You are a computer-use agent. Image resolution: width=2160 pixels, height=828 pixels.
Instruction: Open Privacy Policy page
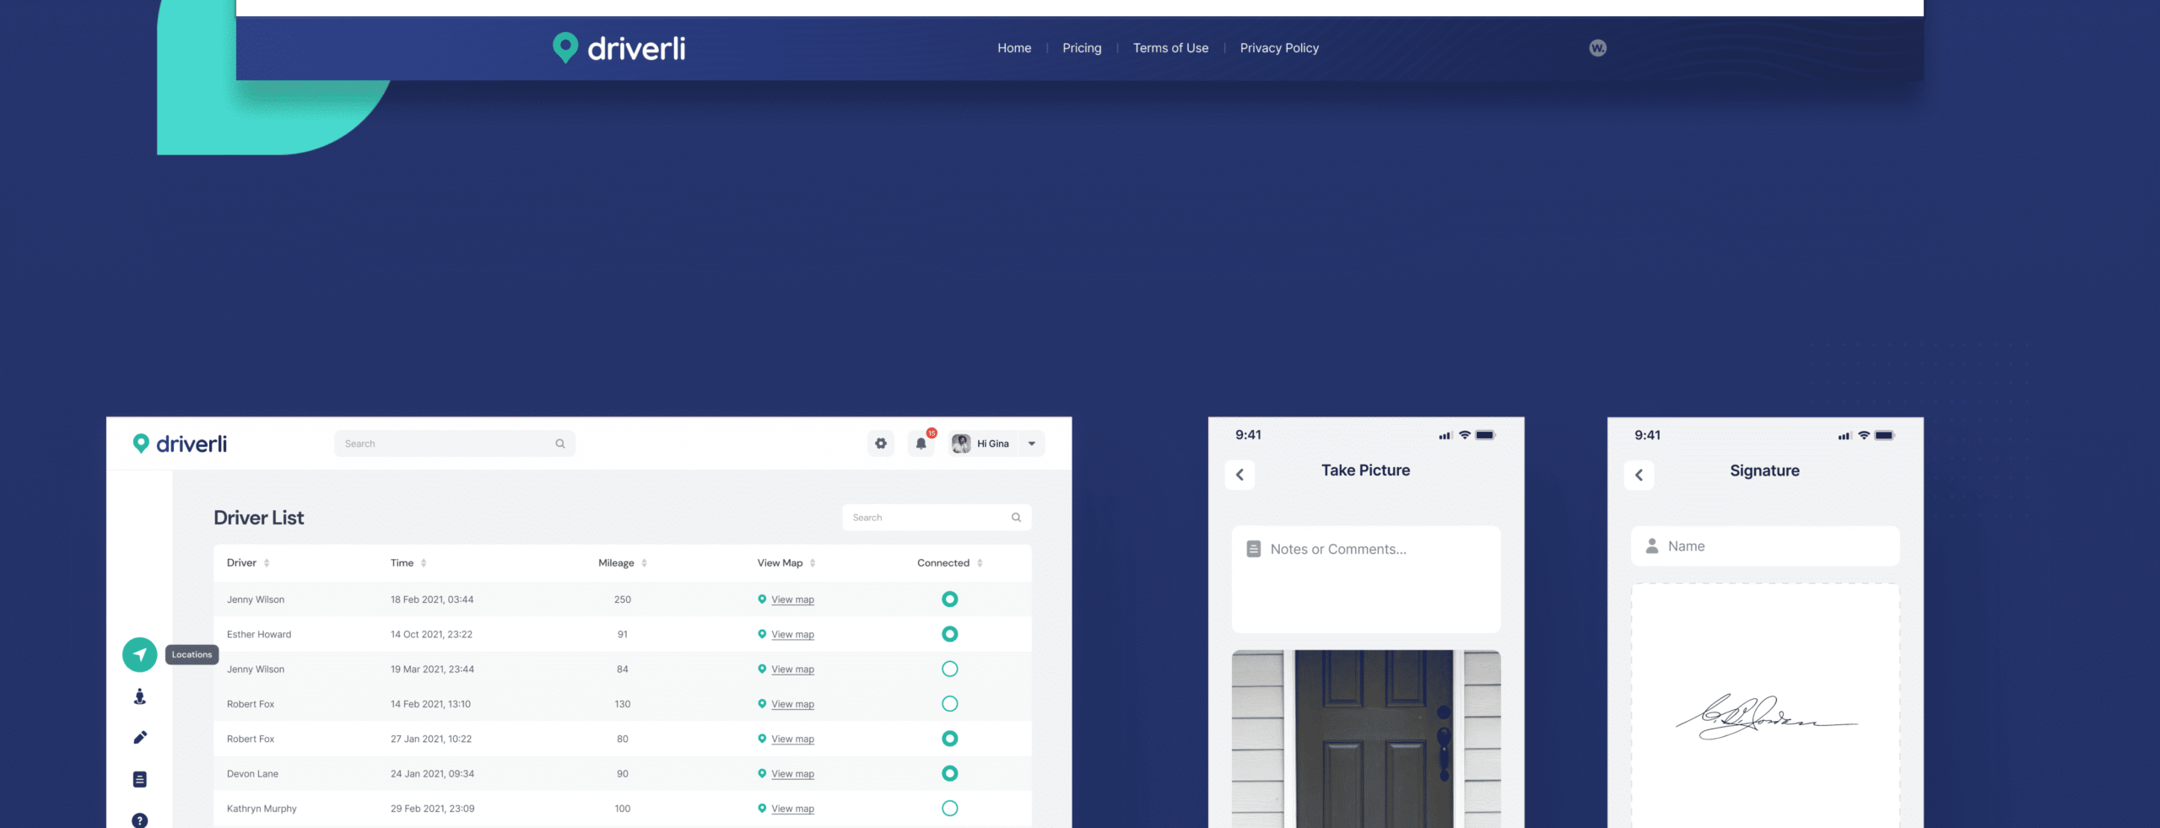point(1279,48)
